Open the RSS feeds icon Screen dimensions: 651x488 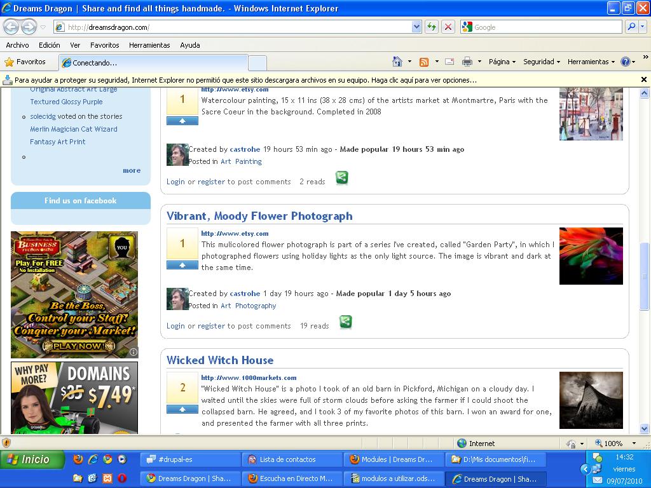(423, 62)
